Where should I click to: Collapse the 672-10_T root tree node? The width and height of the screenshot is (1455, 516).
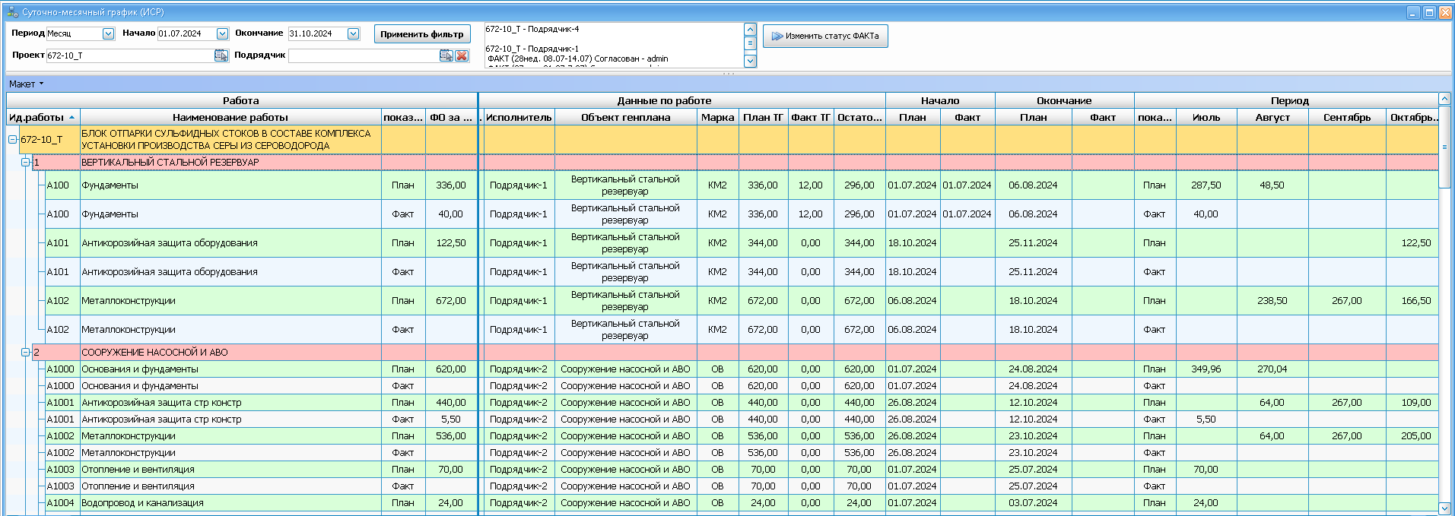point(13,140)
